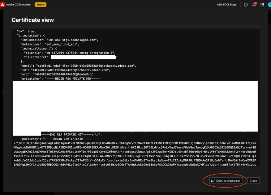Screen dimensions: 271x195
Task: Click the BEGIN RSA PRIVATE KEY line
Action: (x=60, y=79)
